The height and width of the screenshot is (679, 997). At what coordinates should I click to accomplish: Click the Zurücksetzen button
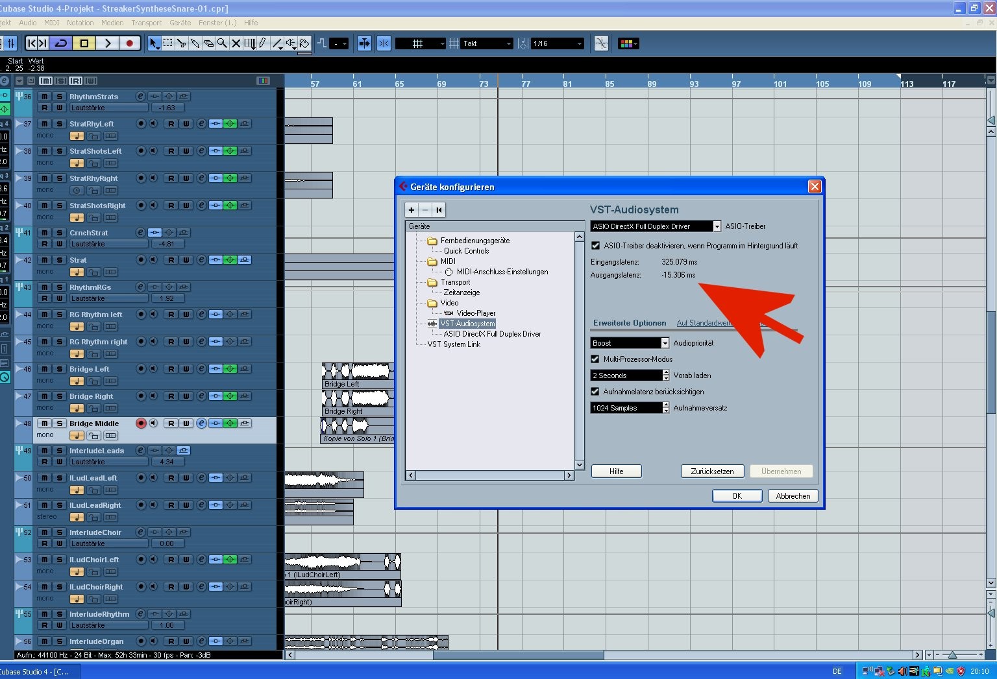click(712, 471)
